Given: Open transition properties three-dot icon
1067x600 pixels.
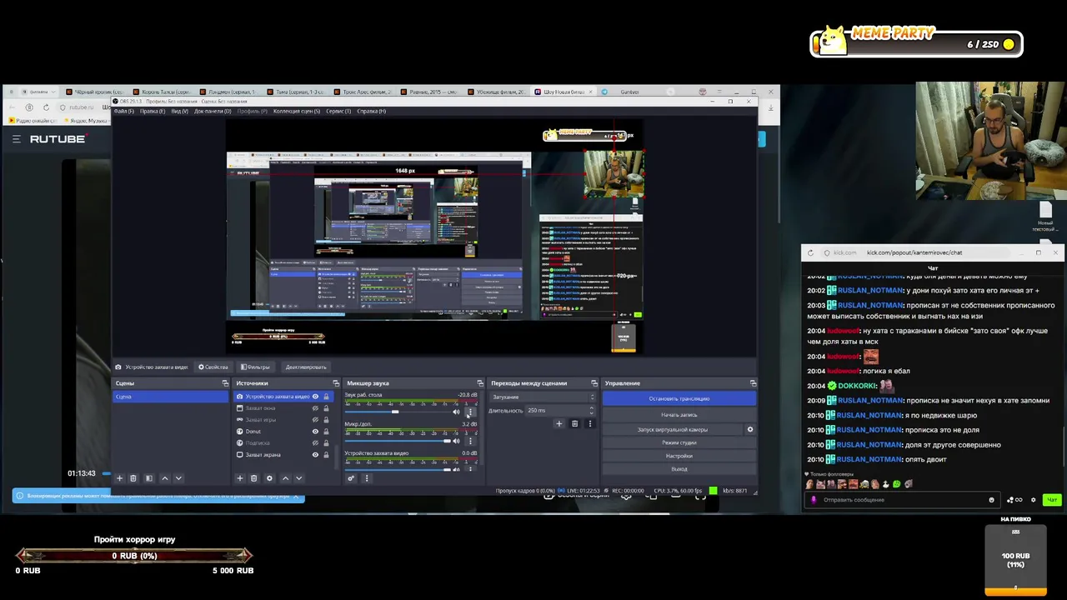Looking at the screenshot, I should click(x=590, y=423).
